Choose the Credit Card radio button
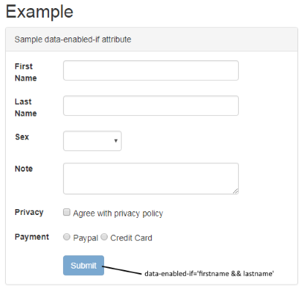Image resolution: width=304 pixels, height=292 pixels. click(x=104, y=237)
